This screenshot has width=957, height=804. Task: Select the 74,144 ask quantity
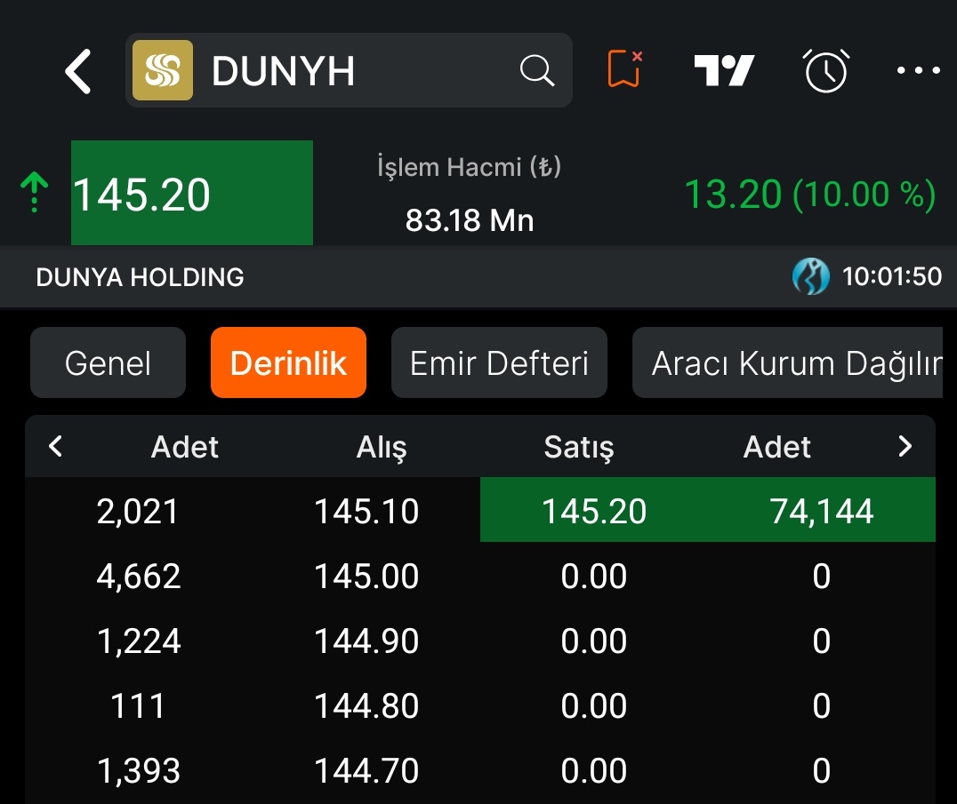(822, 512)
